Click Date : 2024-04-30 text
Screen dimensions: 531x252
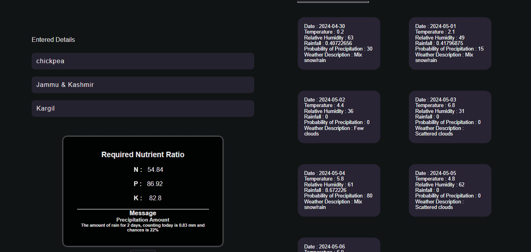(x=324, y=26)
